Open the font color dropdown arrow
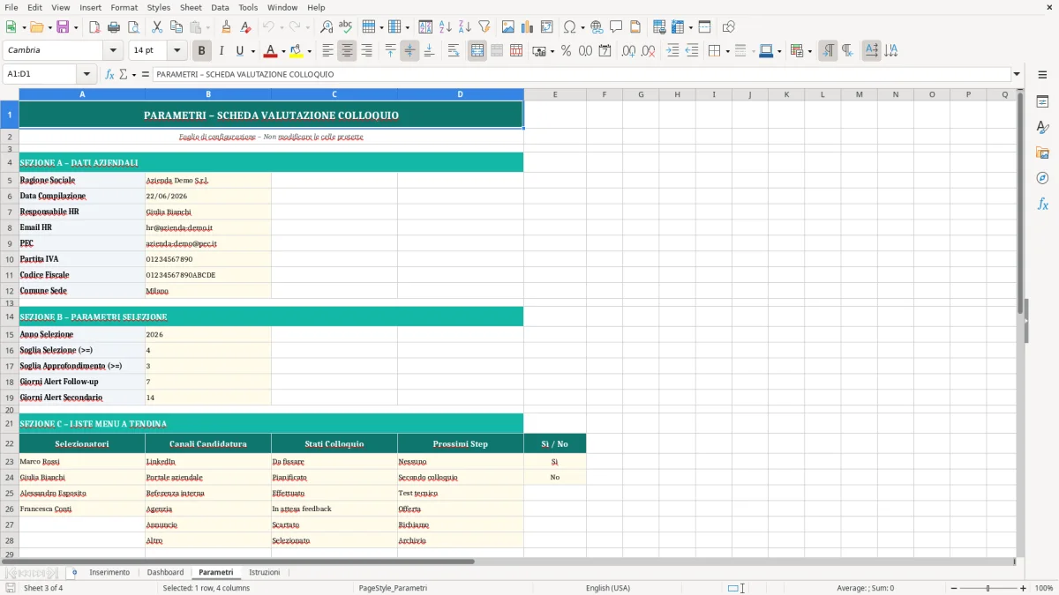The width and height of the screenshot is (1059, 595). pos(283,51)
